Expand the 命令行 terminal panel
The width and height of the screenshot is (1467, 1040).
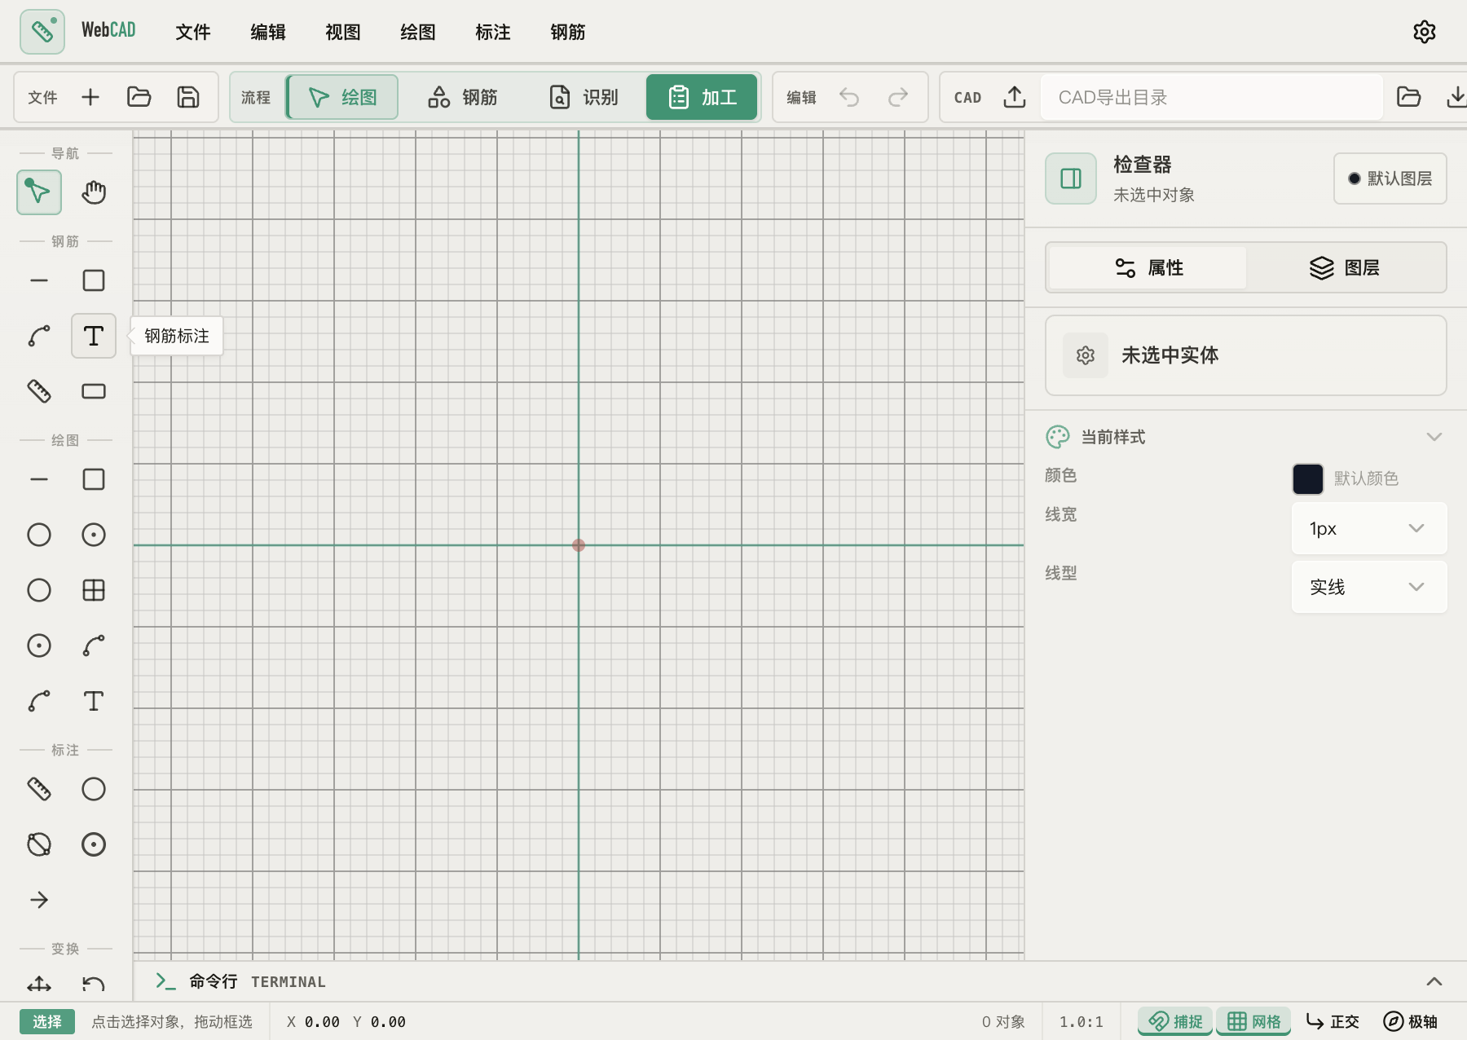(x=1434, y=981)
